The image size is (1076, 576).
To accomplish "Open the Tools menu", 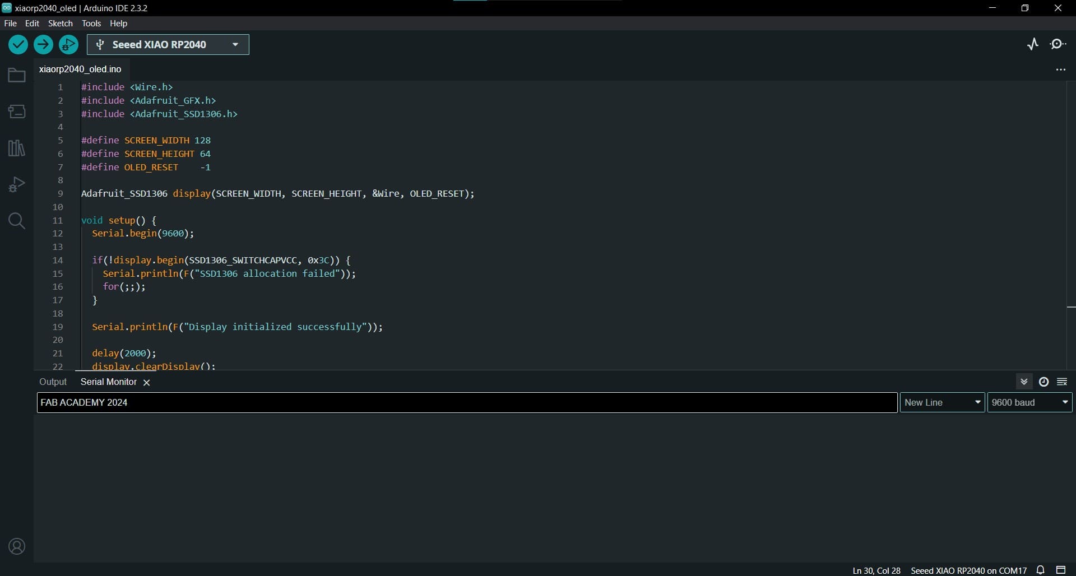I will pos(91,24).
